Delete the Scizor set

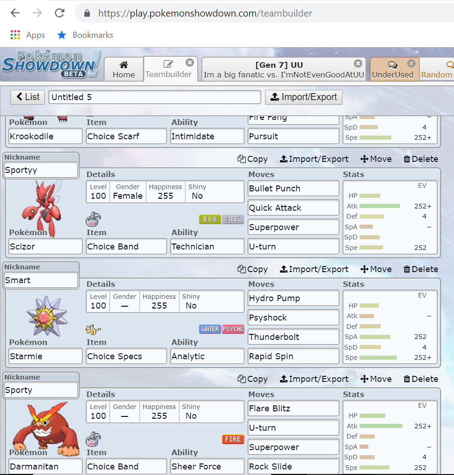421,159
